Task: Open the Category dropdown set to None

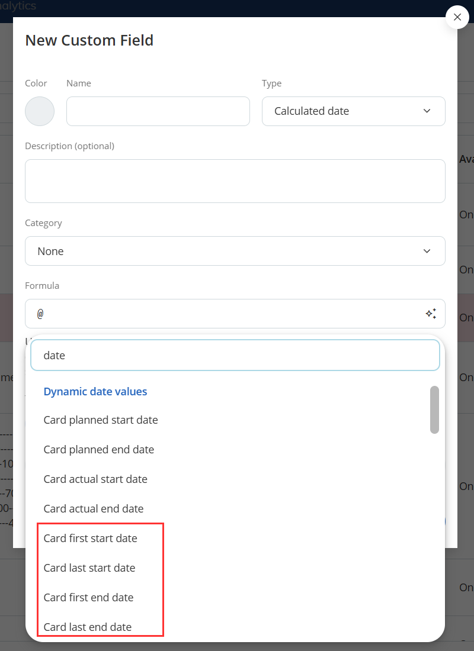Action: (x=235, y=251)
